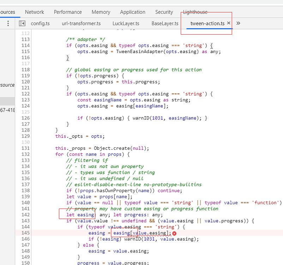Switch to the config.ts file tab
This screenshot has height=265, width=283.
[x=40, y=23]
